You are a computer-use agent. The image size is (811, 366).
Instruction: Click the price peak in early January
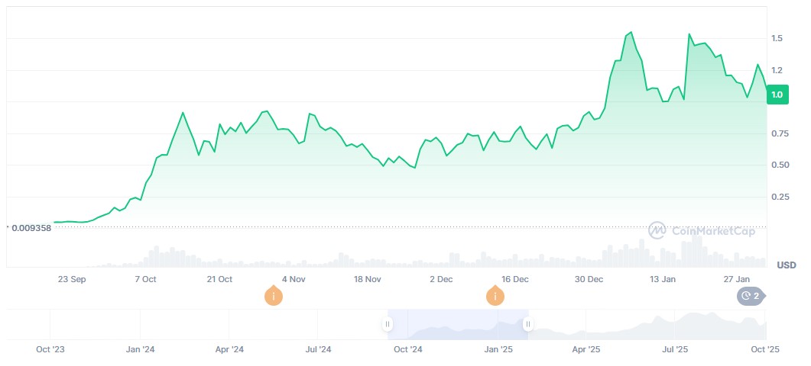click(x=630, y=33)
